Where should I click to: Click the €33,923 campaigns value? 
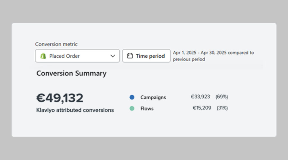tap(200, 97)
